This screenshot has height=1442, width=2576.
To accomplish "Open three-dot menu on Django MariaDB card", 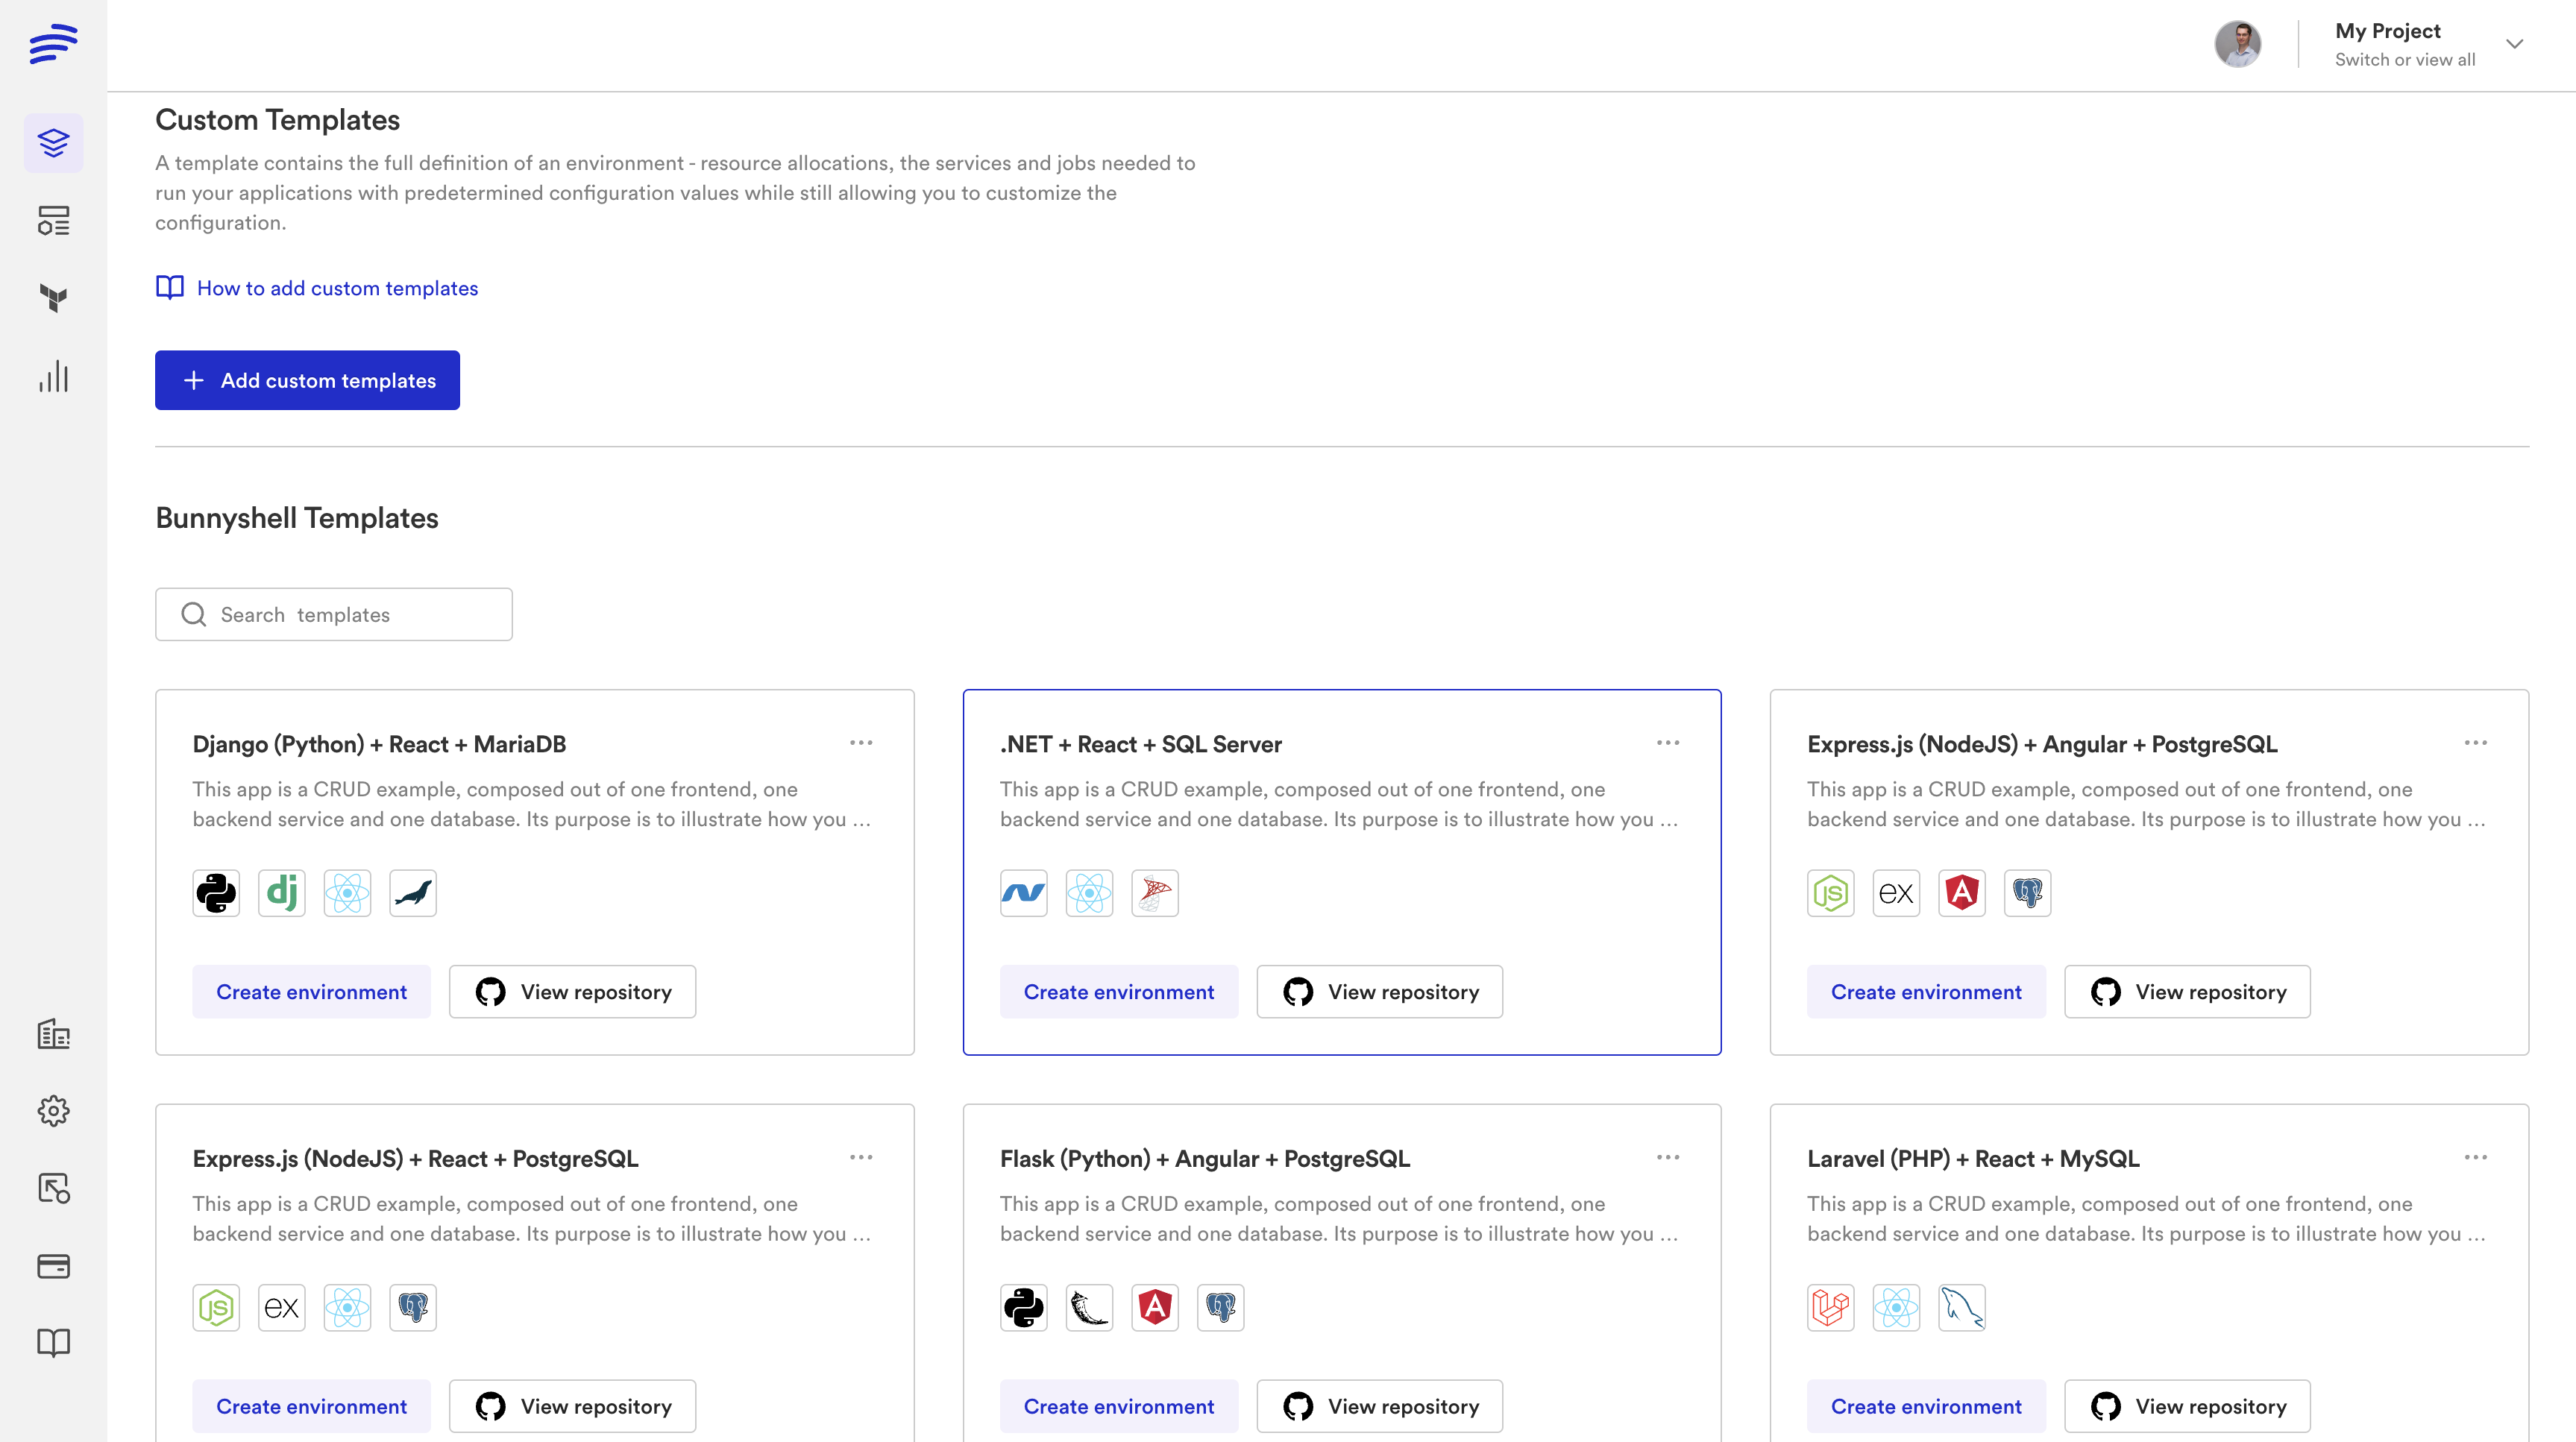I will point(861,743).
